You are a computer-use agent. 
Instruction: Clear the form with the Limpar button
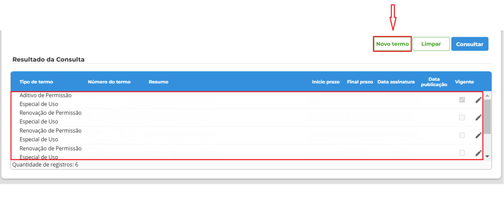click(431, 44)
